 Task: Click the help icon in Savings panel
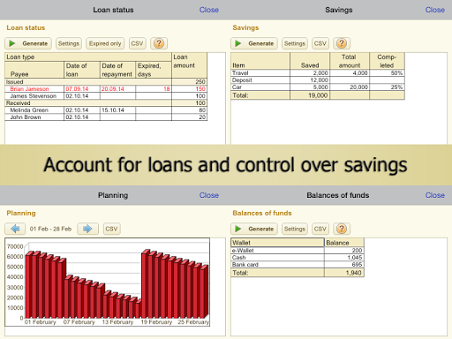342,43
